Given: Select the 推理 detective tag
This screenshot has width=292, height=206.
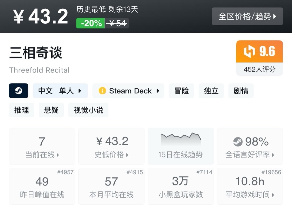Looking at the screenshot, I should [22, 110].
